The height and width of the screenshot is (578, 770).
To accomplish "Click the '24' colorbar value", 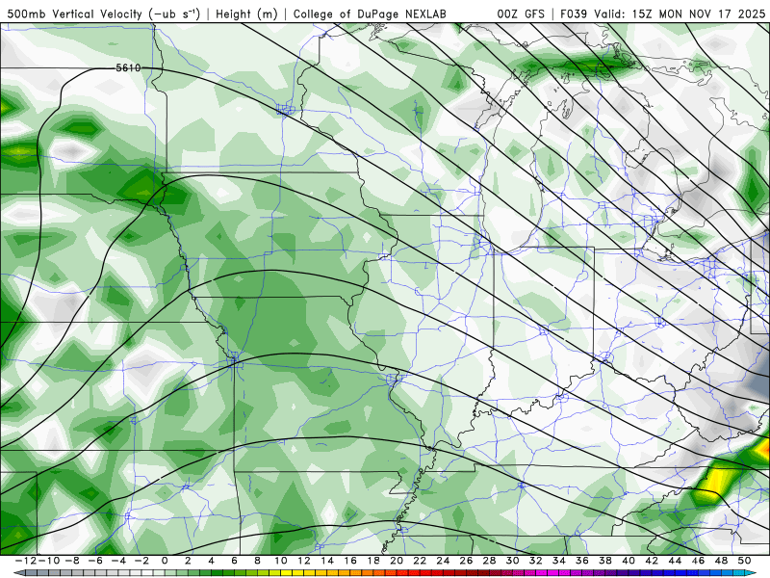I will tap(443, 561).
